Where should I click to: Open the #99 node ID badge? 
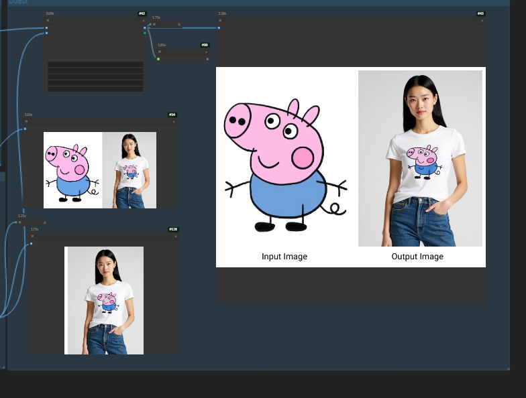coord(205,45)
